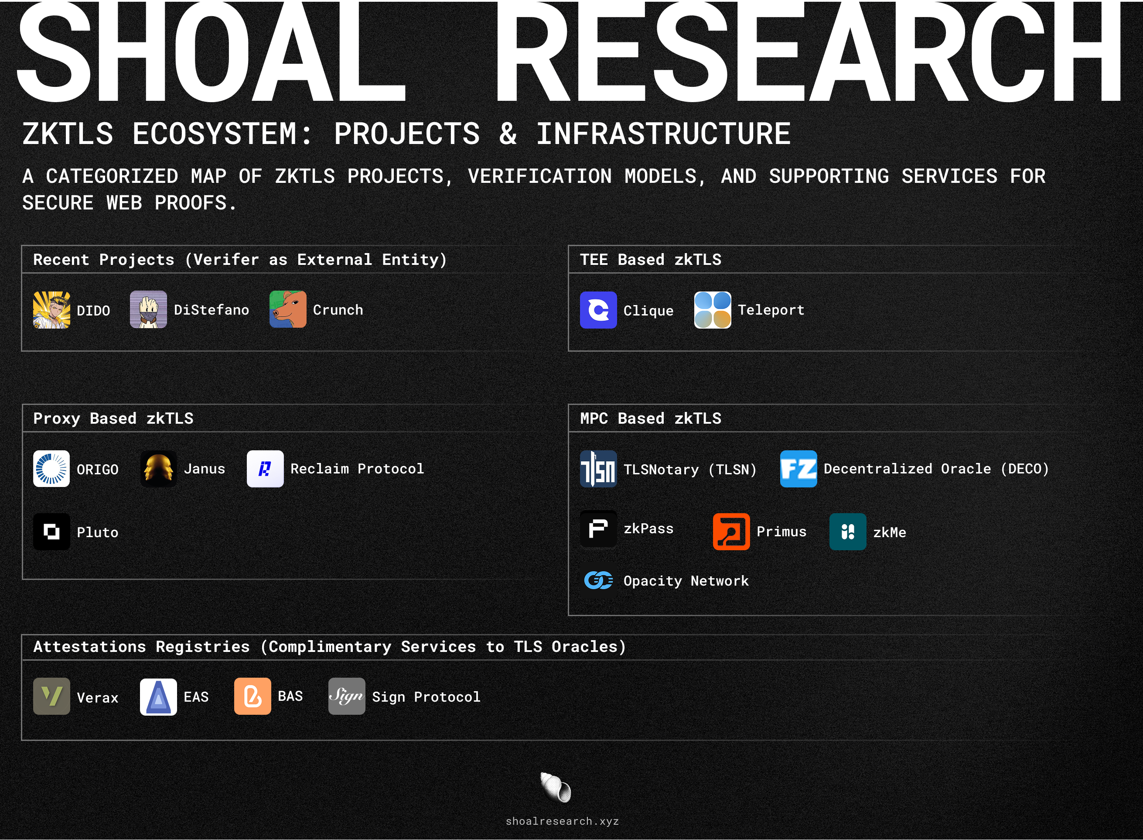The width and height of the screenshot is (1143, 840).
Task: Click the Sign Protocol label
Action: click(426, 697)
